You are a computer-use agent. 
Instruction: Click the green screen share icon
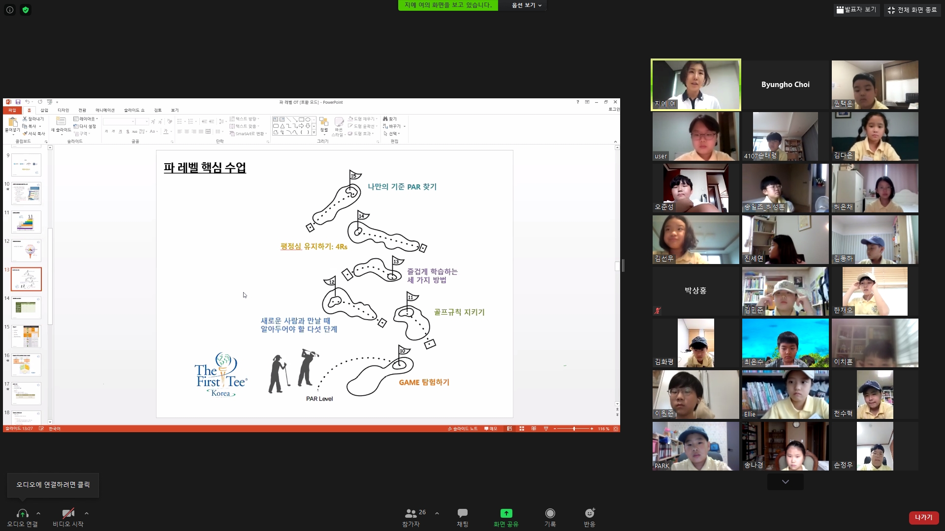[x=506, y=513]
